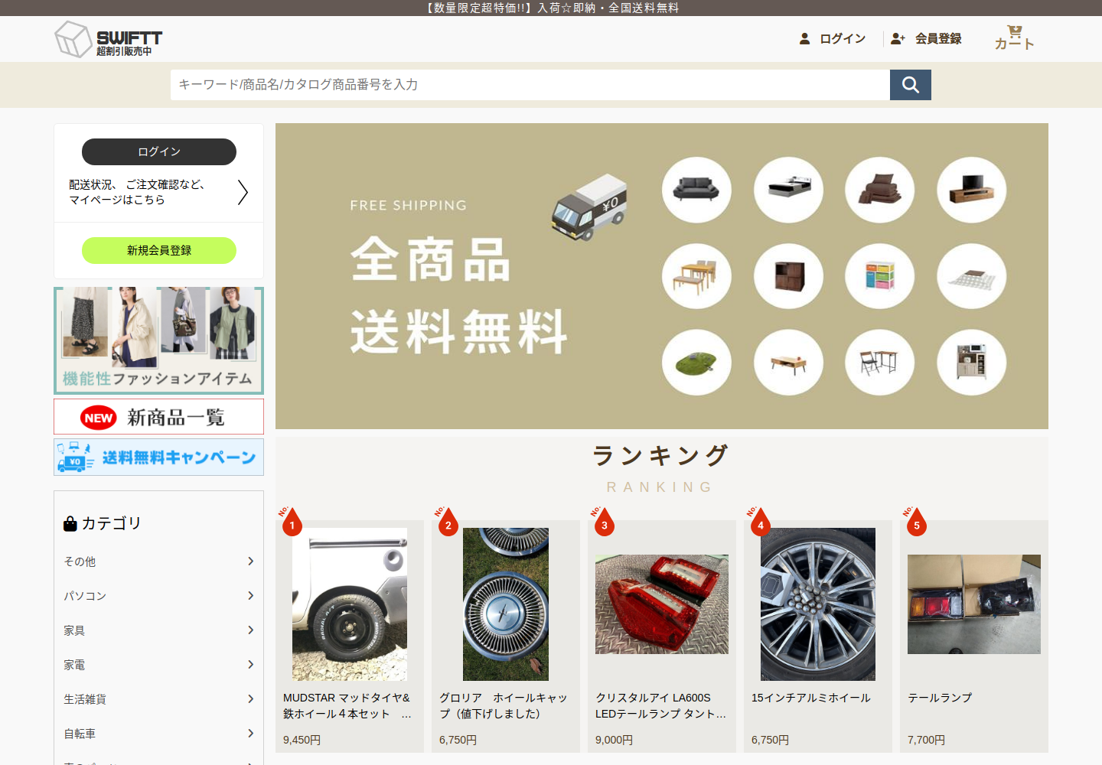Select the sofa category circle

point(696,190)
